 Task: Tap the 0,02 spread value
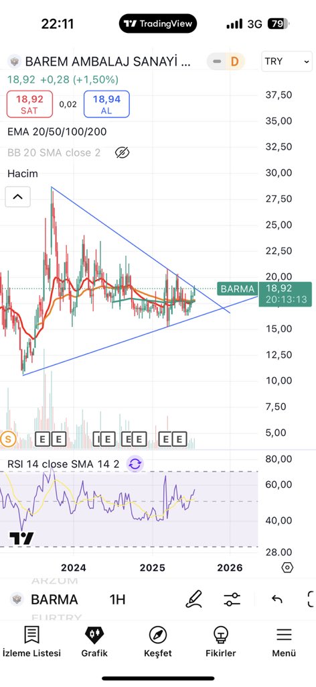tap(68, 104)
